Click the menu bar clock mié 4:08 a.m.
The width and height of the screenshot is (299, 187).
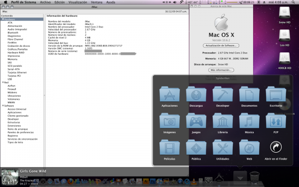[278, 2]
